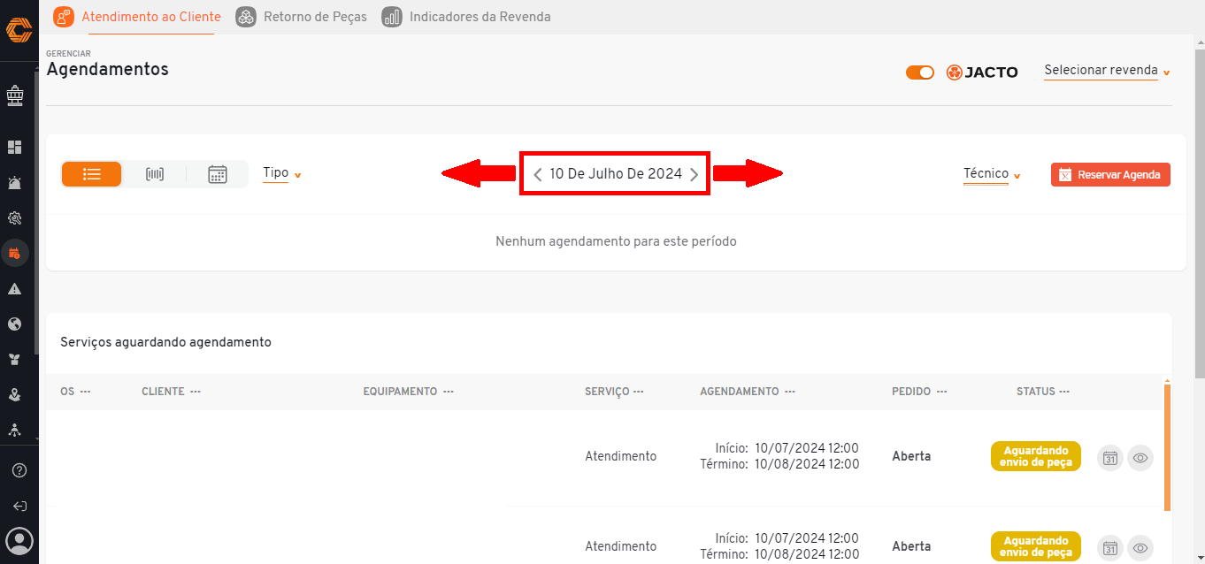
Task: Open the control tower icon in sidebar
Action: [x=14, y=95]
